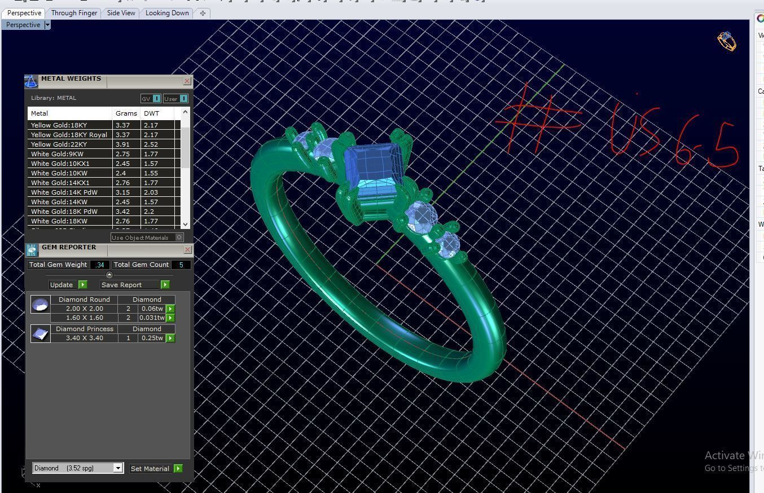Click the Perspective viewport title label

tap(23, 25)
